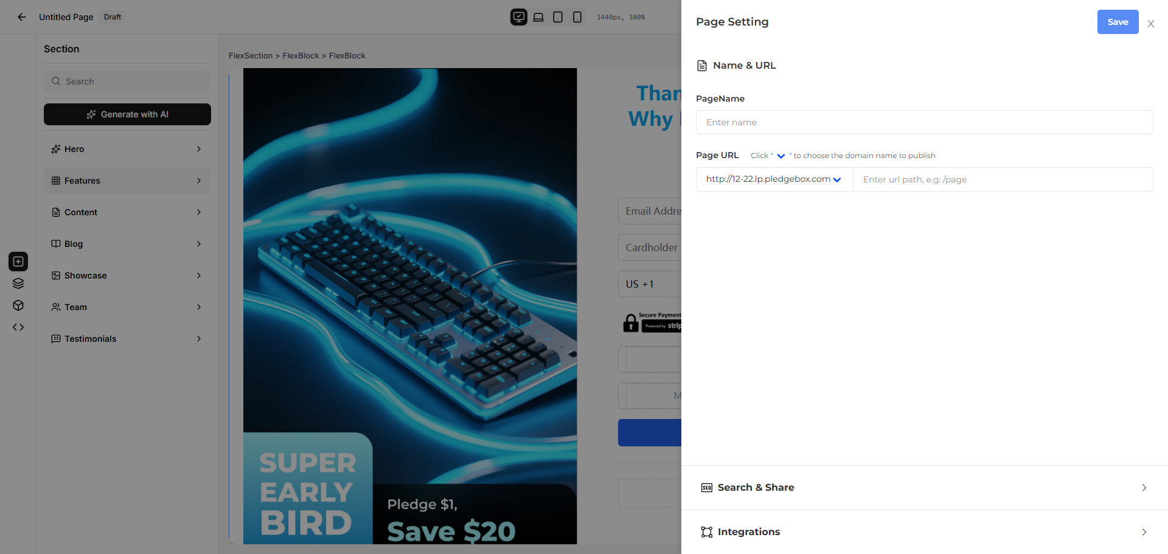
Task: Expand the Hero section category
Action: click(127, 149)
